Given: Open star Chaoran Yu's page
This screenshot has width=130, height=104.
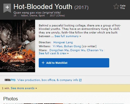Looking at the screenshot, I should [95, 50].
